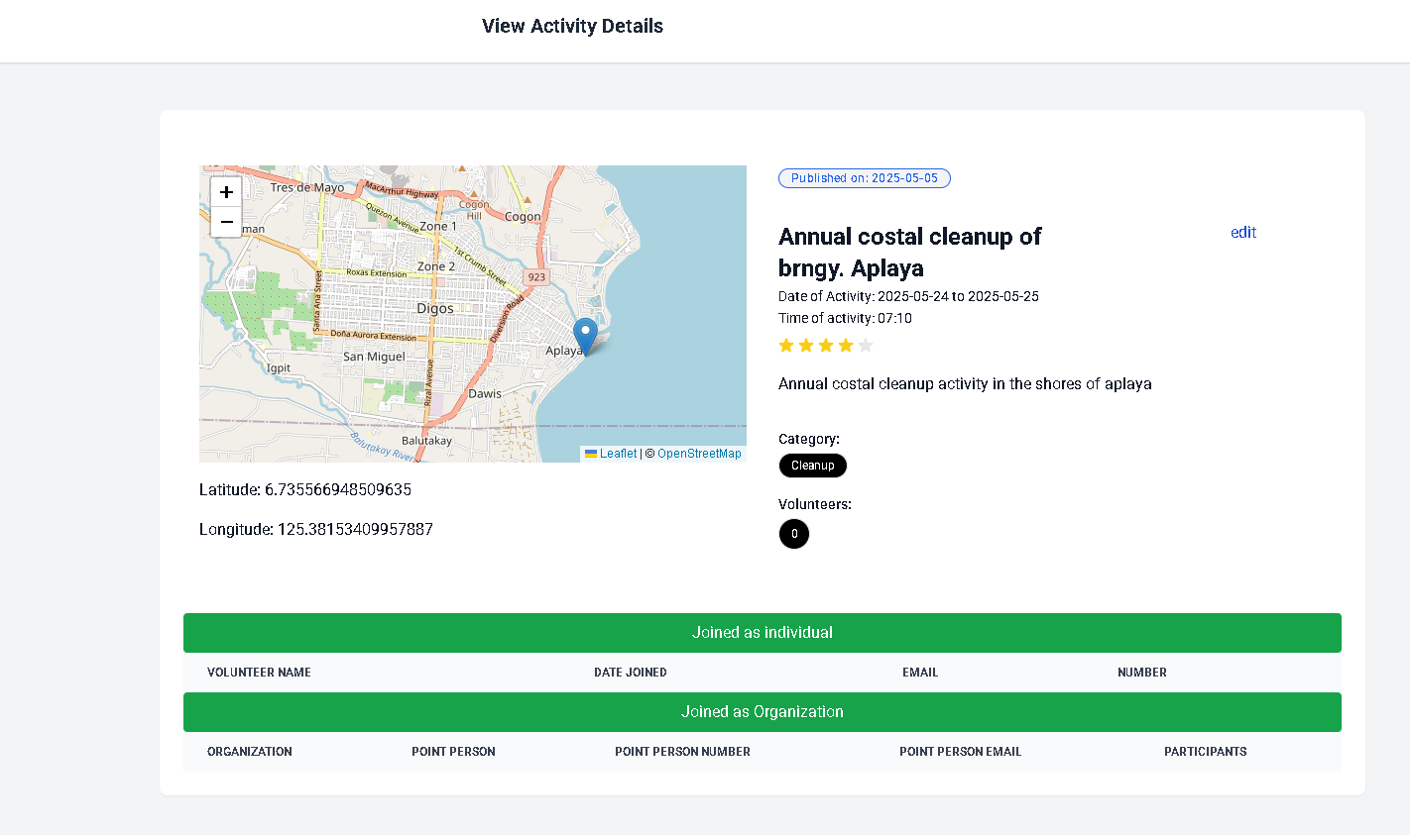
Task: Zoom out on the map
Action: point(226,222)
